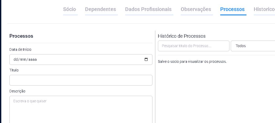The height and width of the screenshot is (123, 275).
Task: Select the dd day segment of the date field
Action: [15, 59]
